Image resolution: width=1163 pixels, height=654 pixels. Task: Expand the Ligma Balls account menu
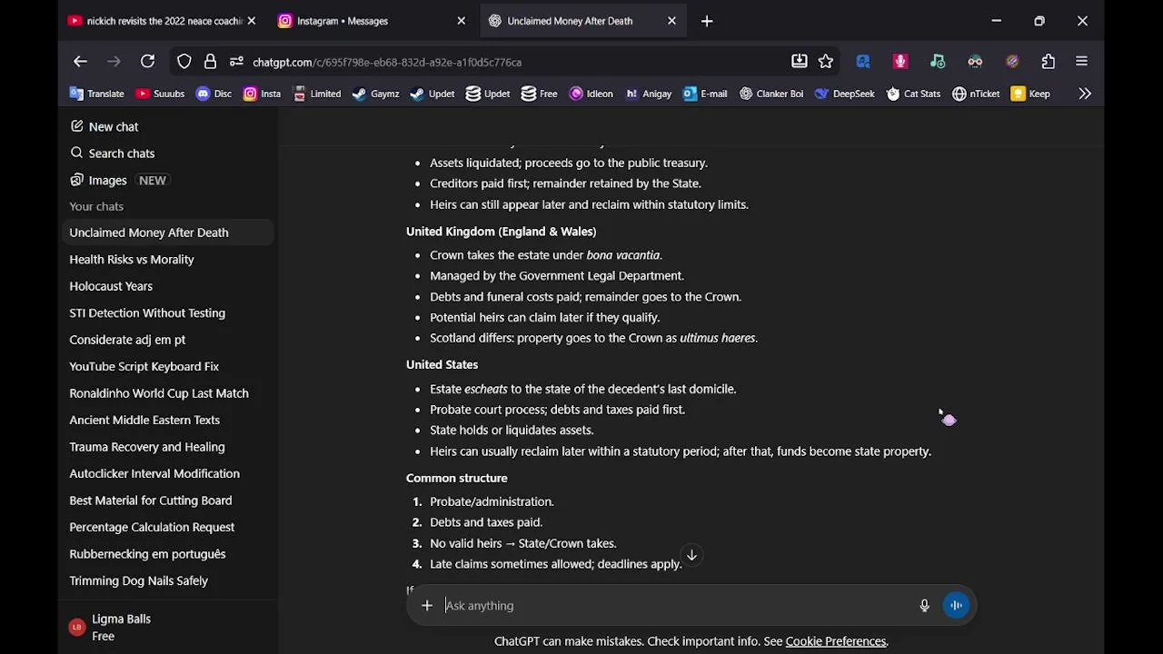pyautogui.click(x=121, y=628)
